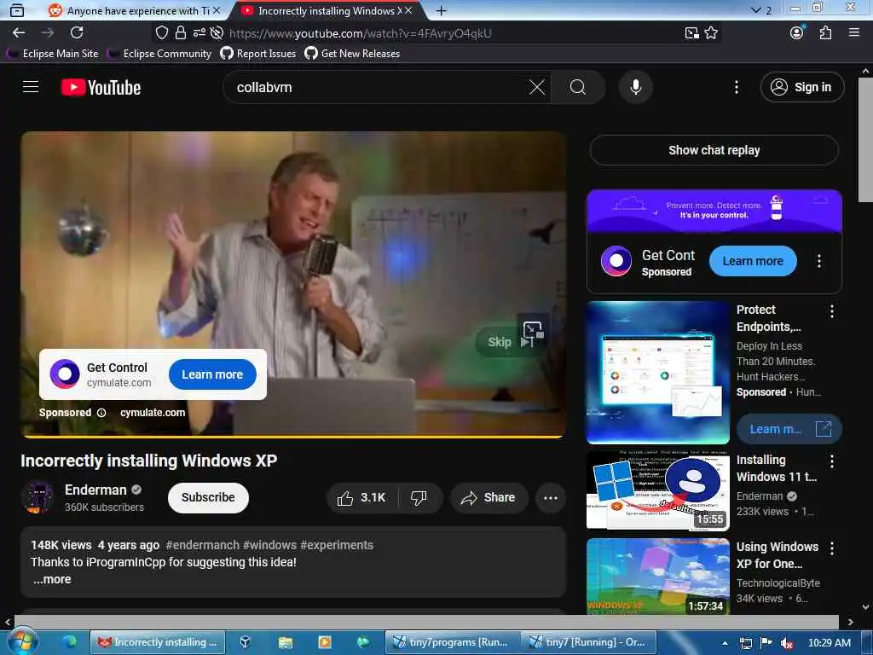This screenshot has width=873, height=655.
Task: Open Protect Endpoints sponsored thumbnail
Action: pyautogui.click(x=657, y=373)
